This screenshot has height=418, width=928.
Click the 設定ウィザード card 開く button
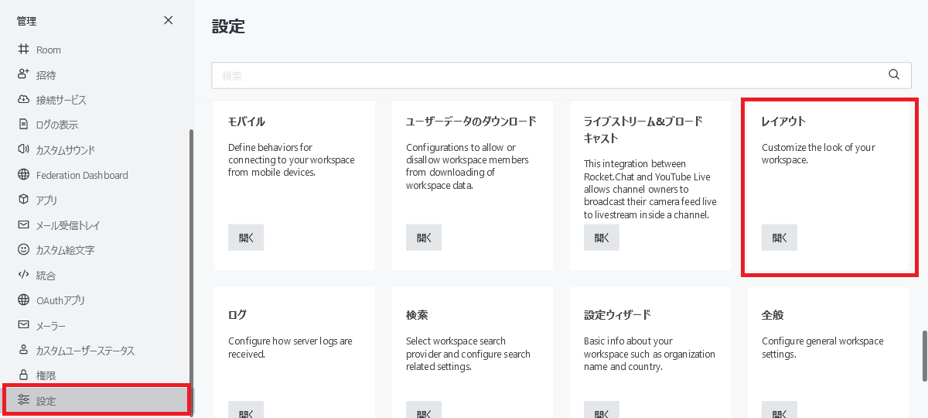(602, 410)
